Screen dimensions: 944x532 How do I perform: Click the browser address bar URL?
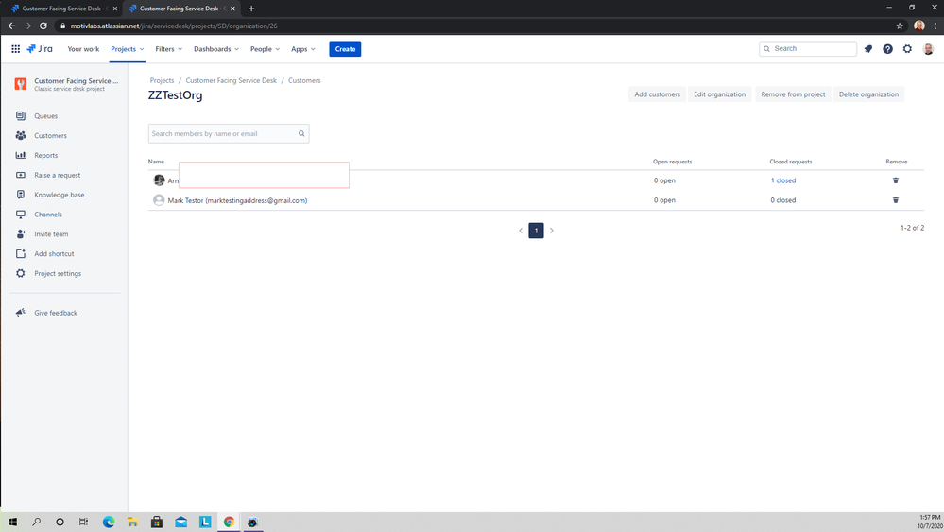coord(173,26)
